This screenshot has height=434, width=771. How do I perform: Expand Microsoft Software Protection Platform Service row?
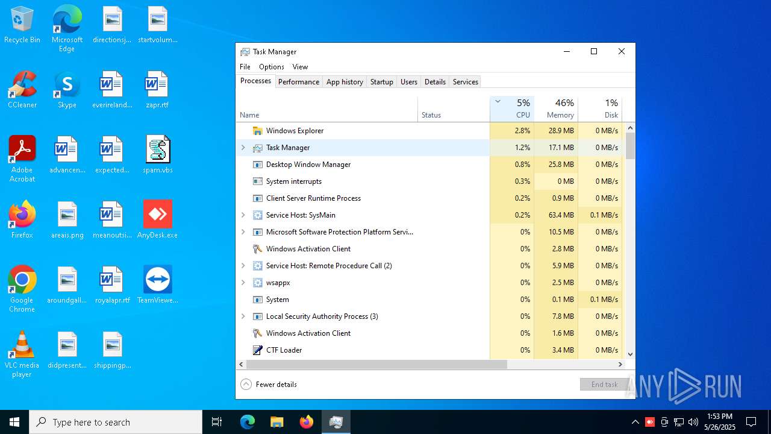coord(243,232)
